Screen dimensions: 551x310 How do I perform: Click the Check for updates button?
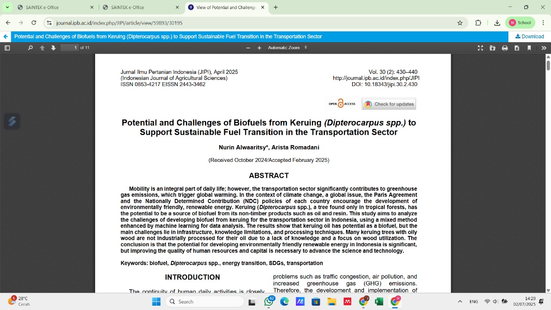[389, 104]
